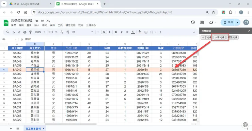This screenshot has height=131, width=252.
Task: Click the 共用 share button
Action: [x=228, y=22]
